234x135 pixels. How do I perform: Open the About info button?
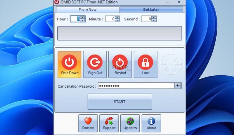pyautogui.click(x=151, y=123)
